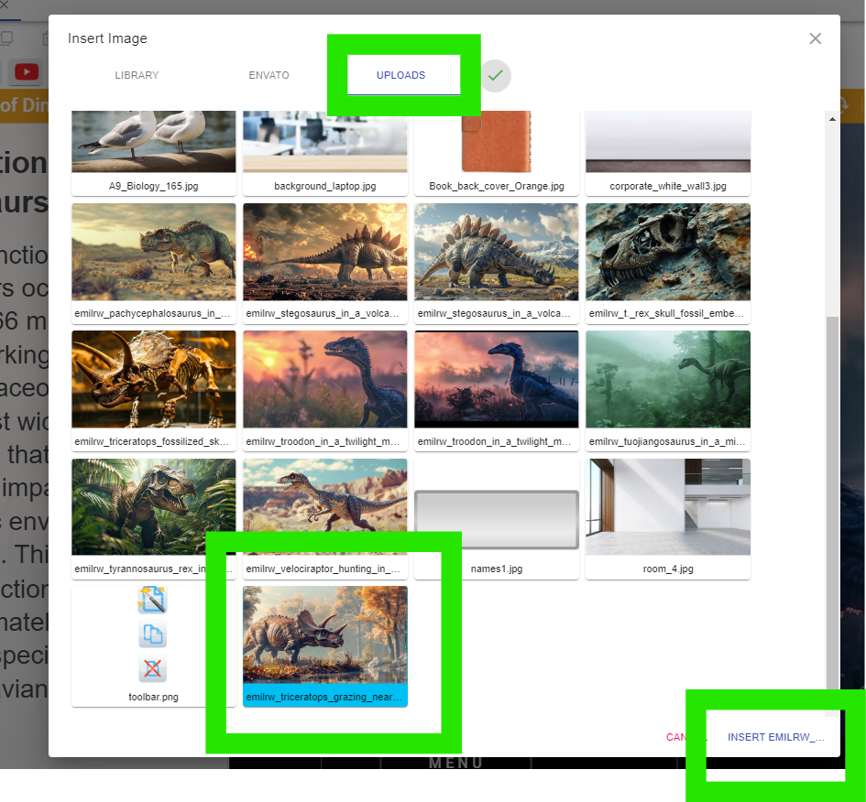Image resolution: width=866 pixels, height=802 pixels.
Task: Pick the velociraptor hunting image
Action: tap(325, 518)
